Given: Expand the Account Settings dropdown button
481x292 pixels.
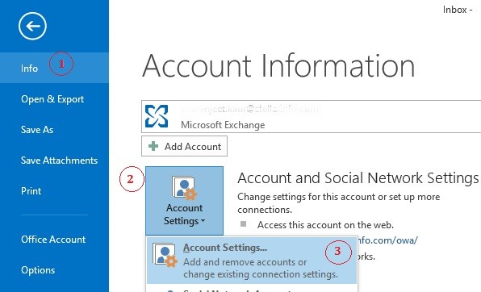Looking at the screenshot, I should pyautogui.click(x=184, y=201).
